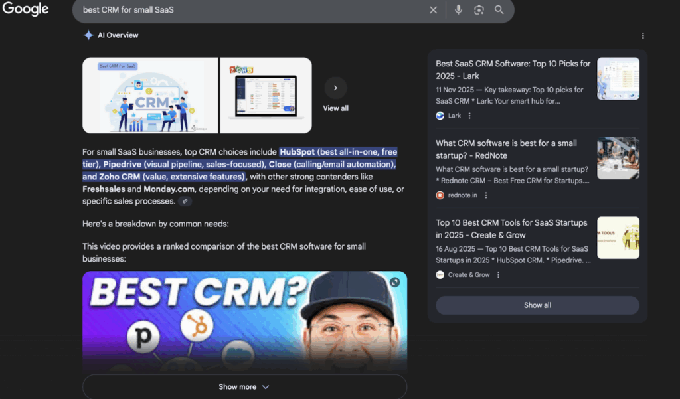Open 'Best SaaS CRM Software: Top 10 Picks' article
The height and width of the screenshot is (399, 680).
click(x=513, y=70)
